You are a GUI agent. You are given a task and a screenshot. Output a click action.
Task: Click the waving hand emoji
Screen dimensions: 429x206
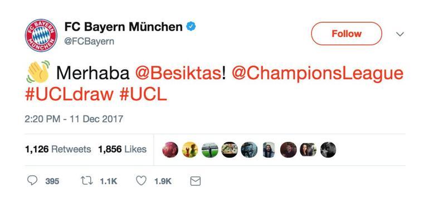coord(38,72)
